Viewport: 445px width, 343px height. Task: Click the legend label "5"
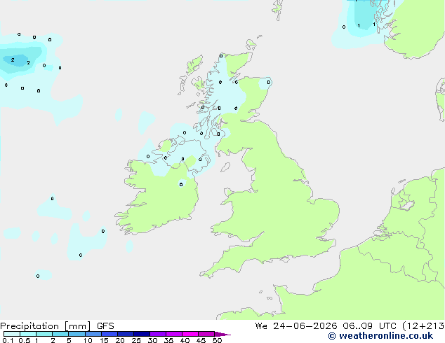click(x=69, y=340)
